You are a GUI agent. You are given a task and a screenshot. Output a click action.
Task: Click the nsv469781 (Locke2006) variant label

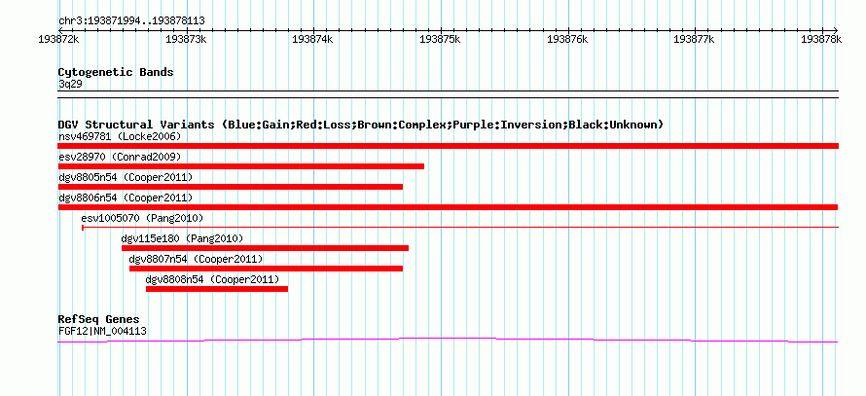(120, 136)
